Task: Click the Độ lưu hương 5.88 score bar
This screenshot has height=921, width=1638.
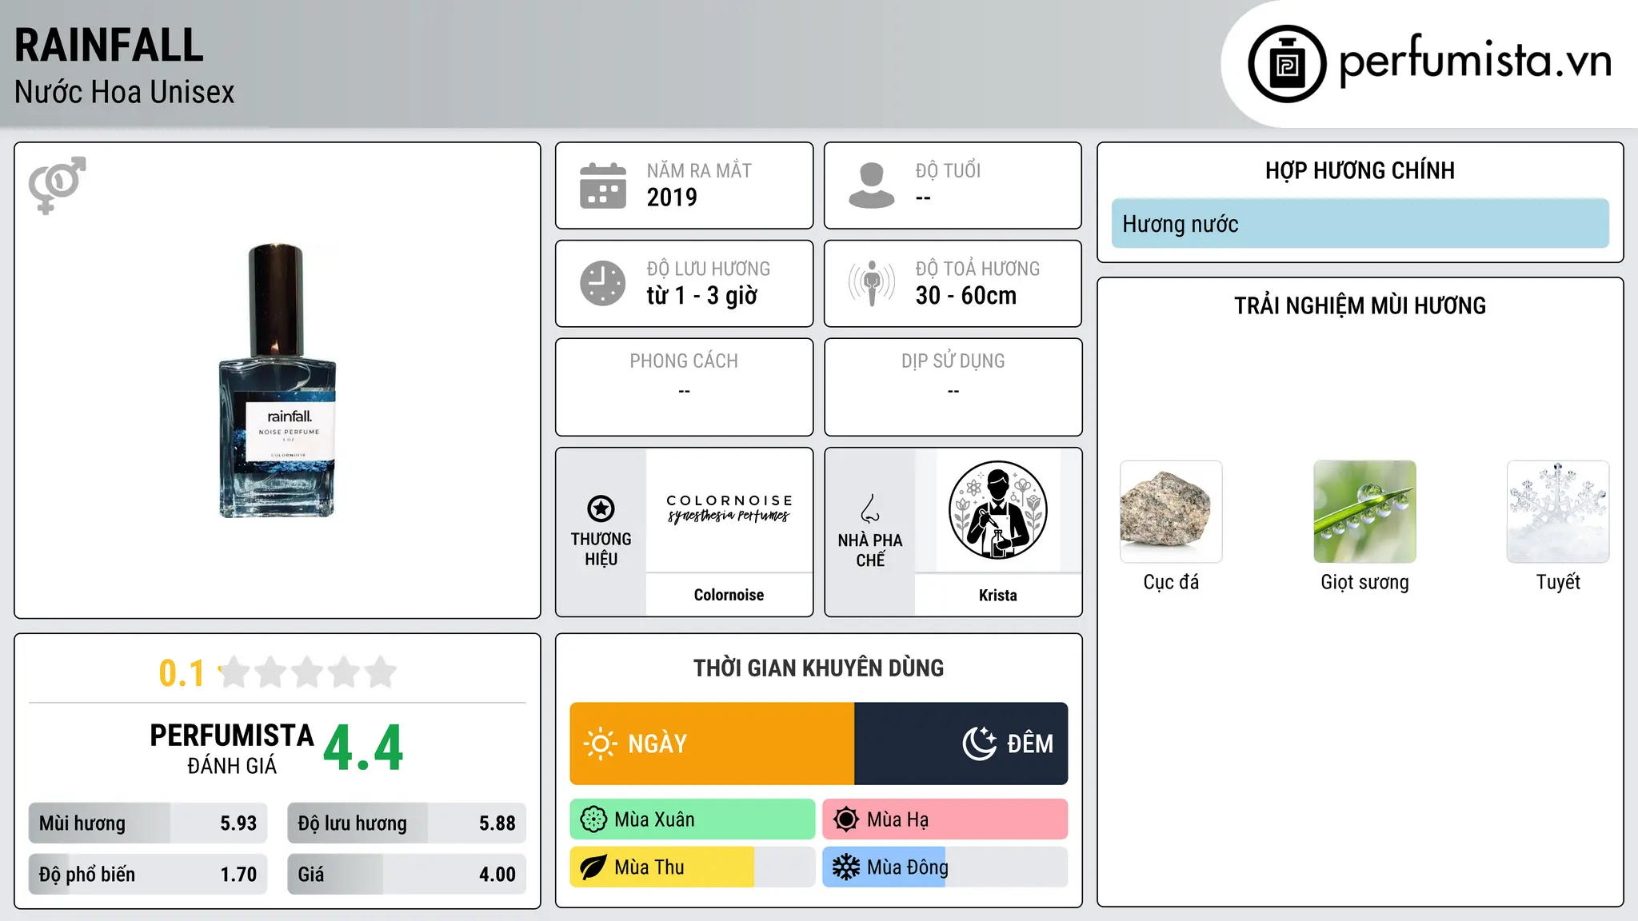Action: [406, 823]
